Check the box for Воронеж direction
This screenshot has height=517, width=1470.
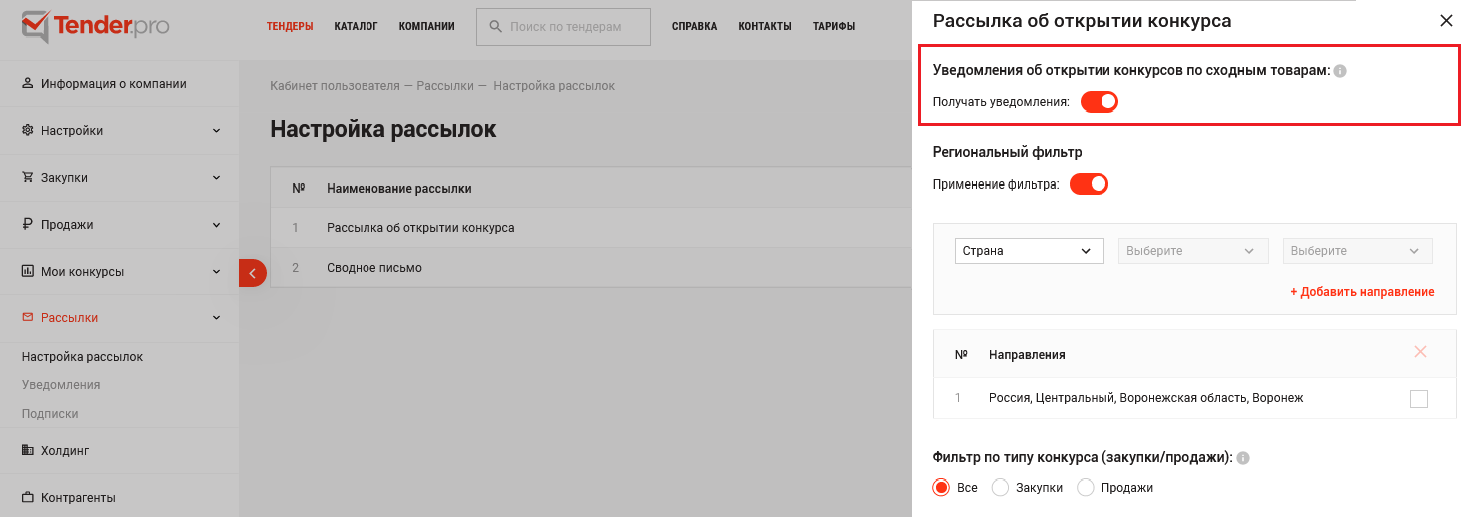coord(1419,399)
